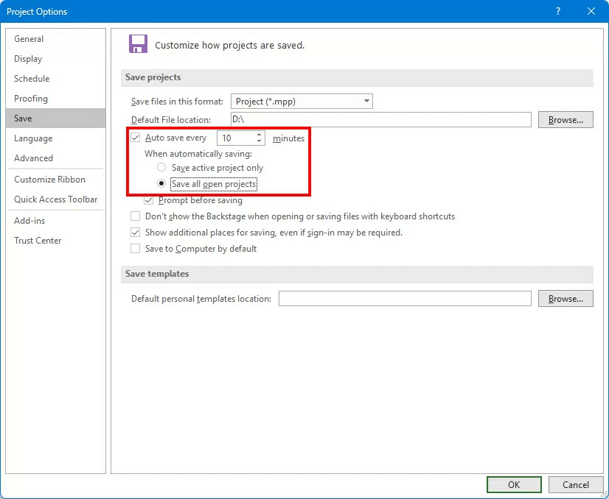609x499 pixels.
Task: Disable "Show additional places for saving"
Action: click(135, 232)
